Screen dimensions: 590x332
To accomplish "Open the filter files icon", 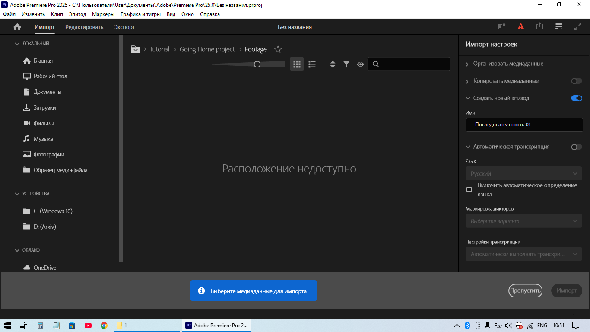I will click(346, 64).
